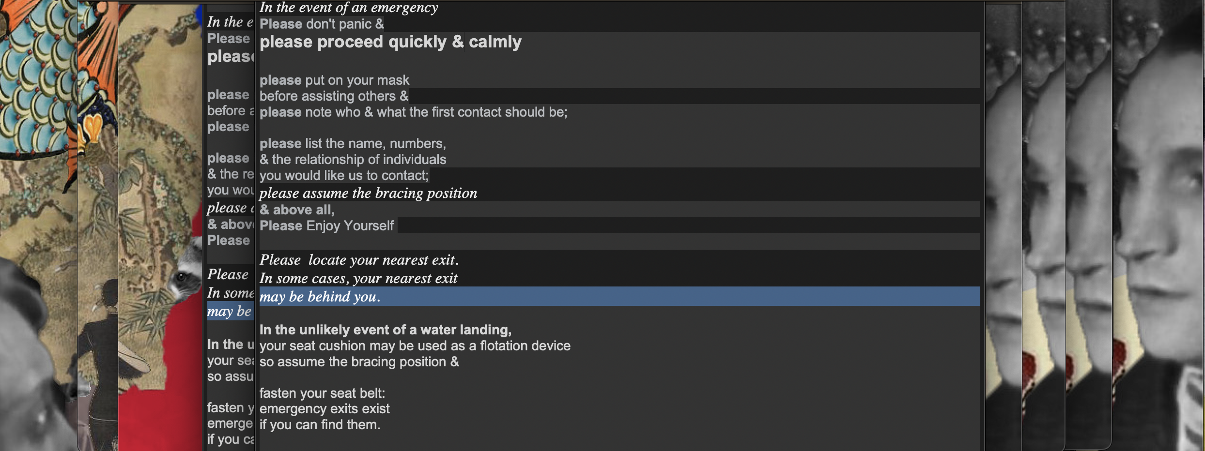Click the "if you can find them." line
The image size is (1205, 451).
320,424
